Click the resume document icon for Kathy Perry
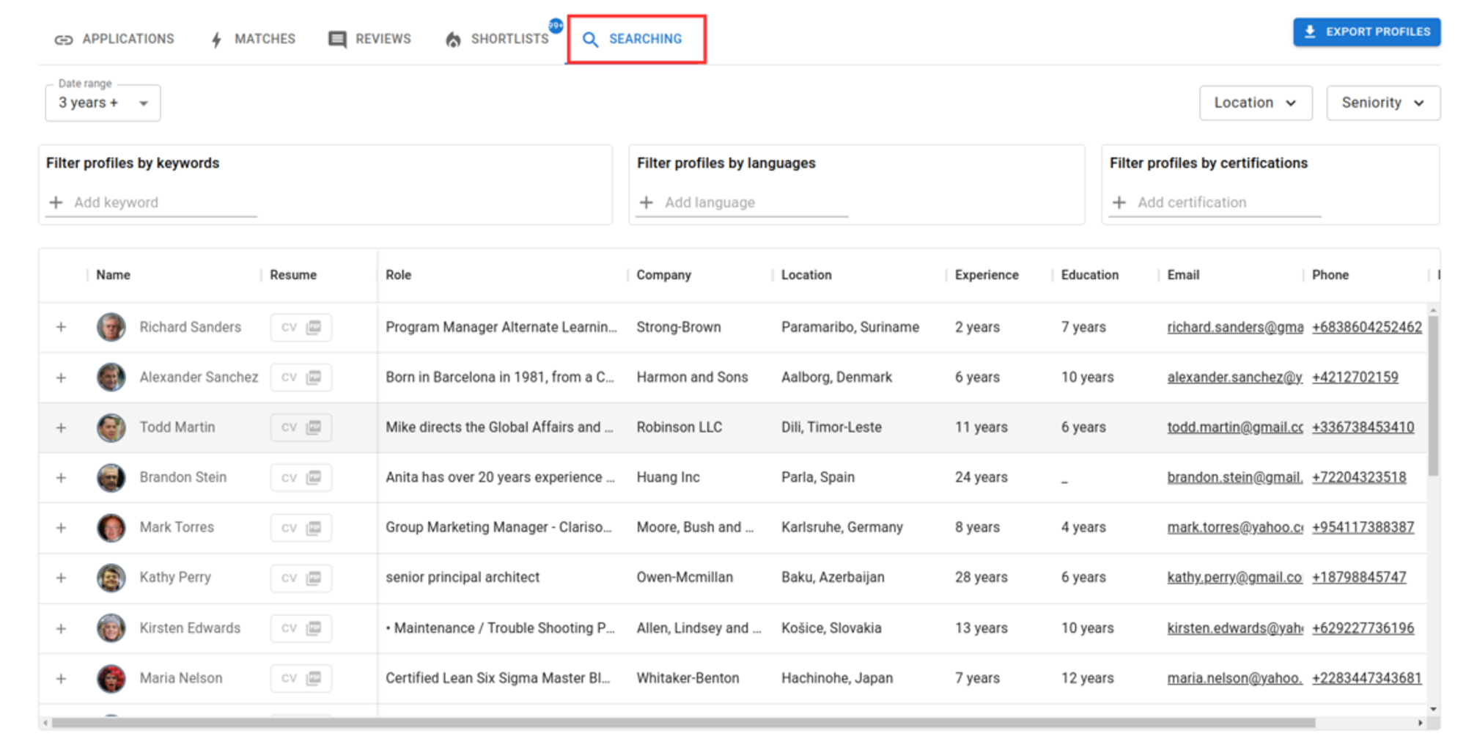The width and height of the screenshot is (1466, 750). click(x=314, y=578)
